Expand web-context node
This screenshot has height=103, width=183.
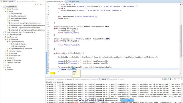[x=8, y=21]
